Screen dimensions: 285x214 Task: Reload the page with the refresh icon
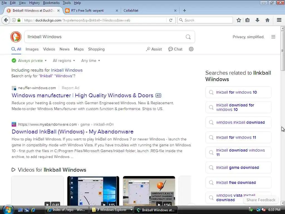pyautogui.click(x=171, y=20)
